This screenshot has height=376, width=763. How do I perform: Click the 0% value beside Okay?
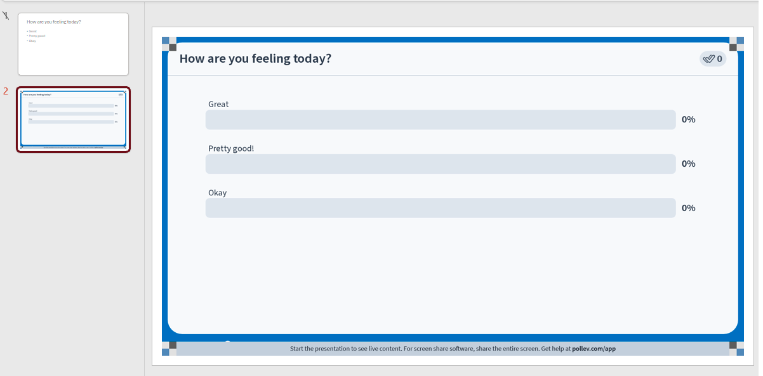(689, 208)
